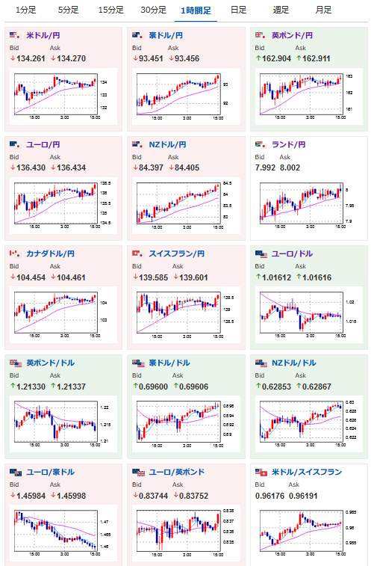374x566 pixels.
Task: Click the Canadian flag icon beside カナダドル/円
Action: (15, 253)
